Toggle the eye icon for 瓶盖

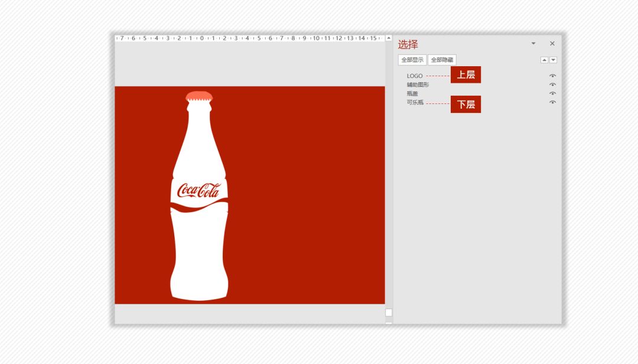pos(552,93)
